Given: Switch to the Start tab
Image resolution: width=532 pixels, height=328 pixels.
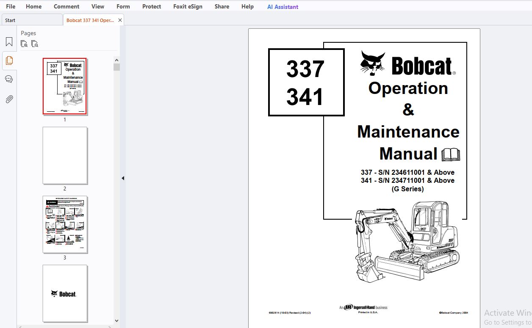Looking at the screenshot, I should (32, 20).
